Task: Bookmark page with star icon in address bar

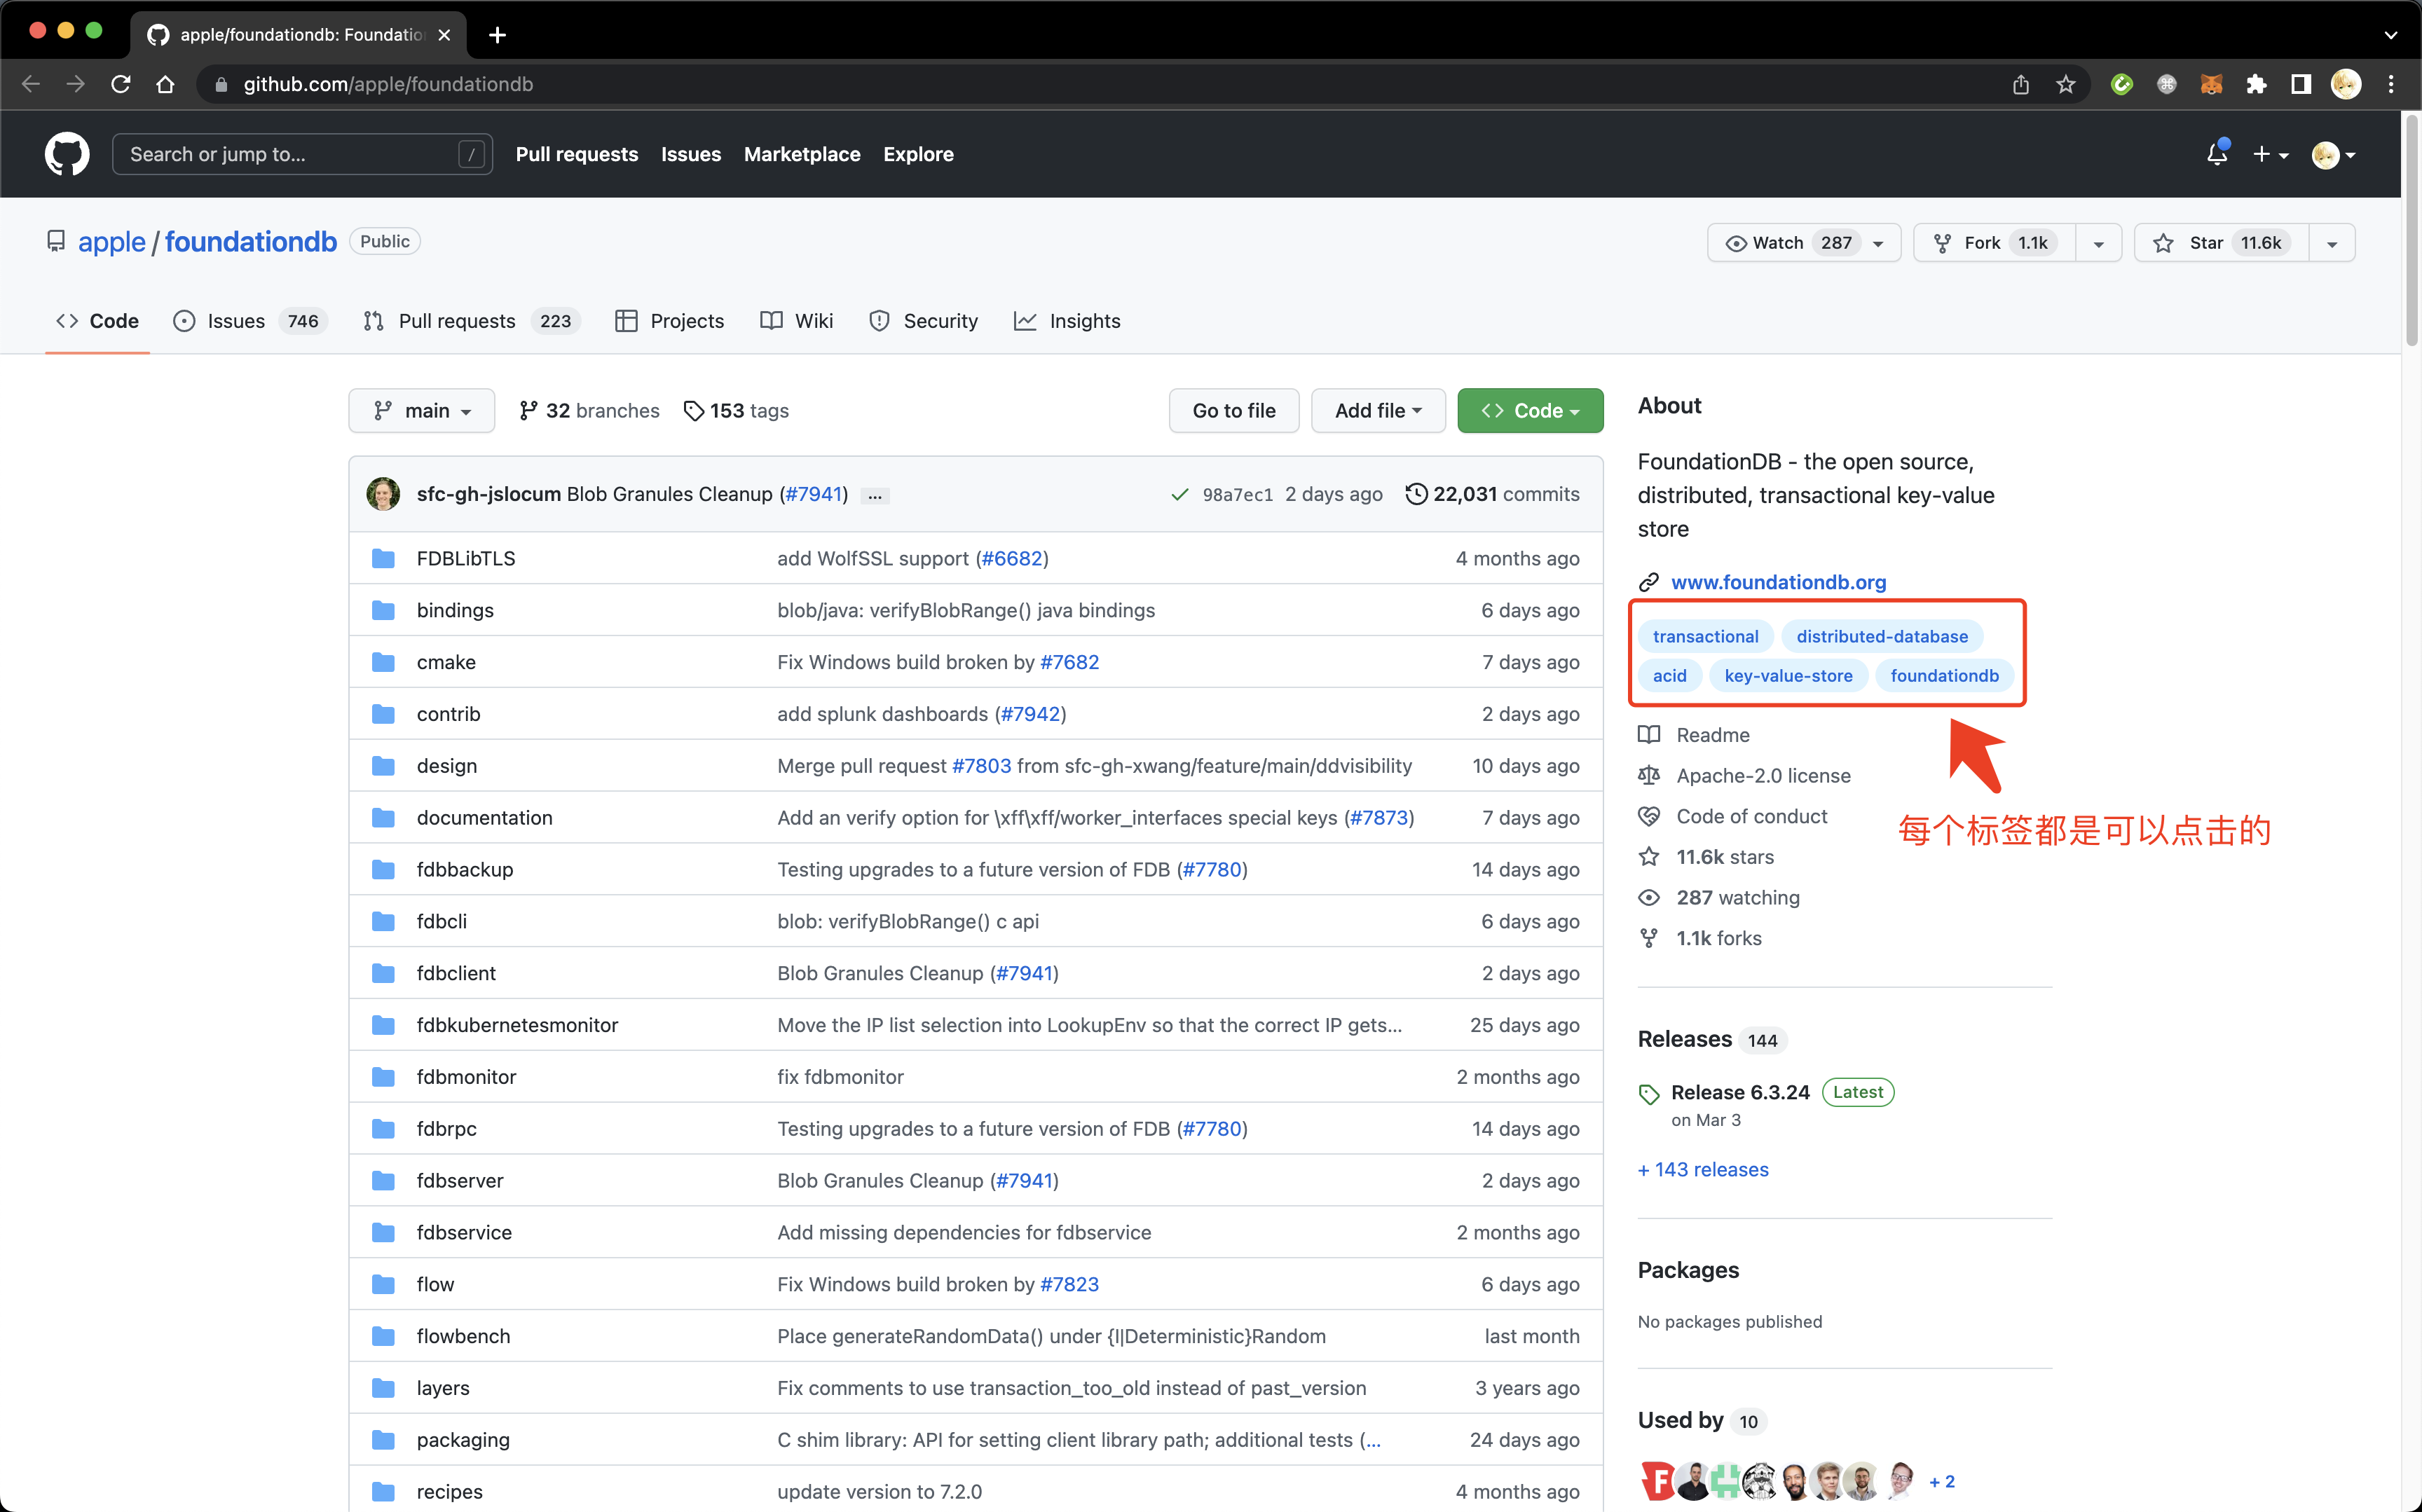Action: (2066, 84)
